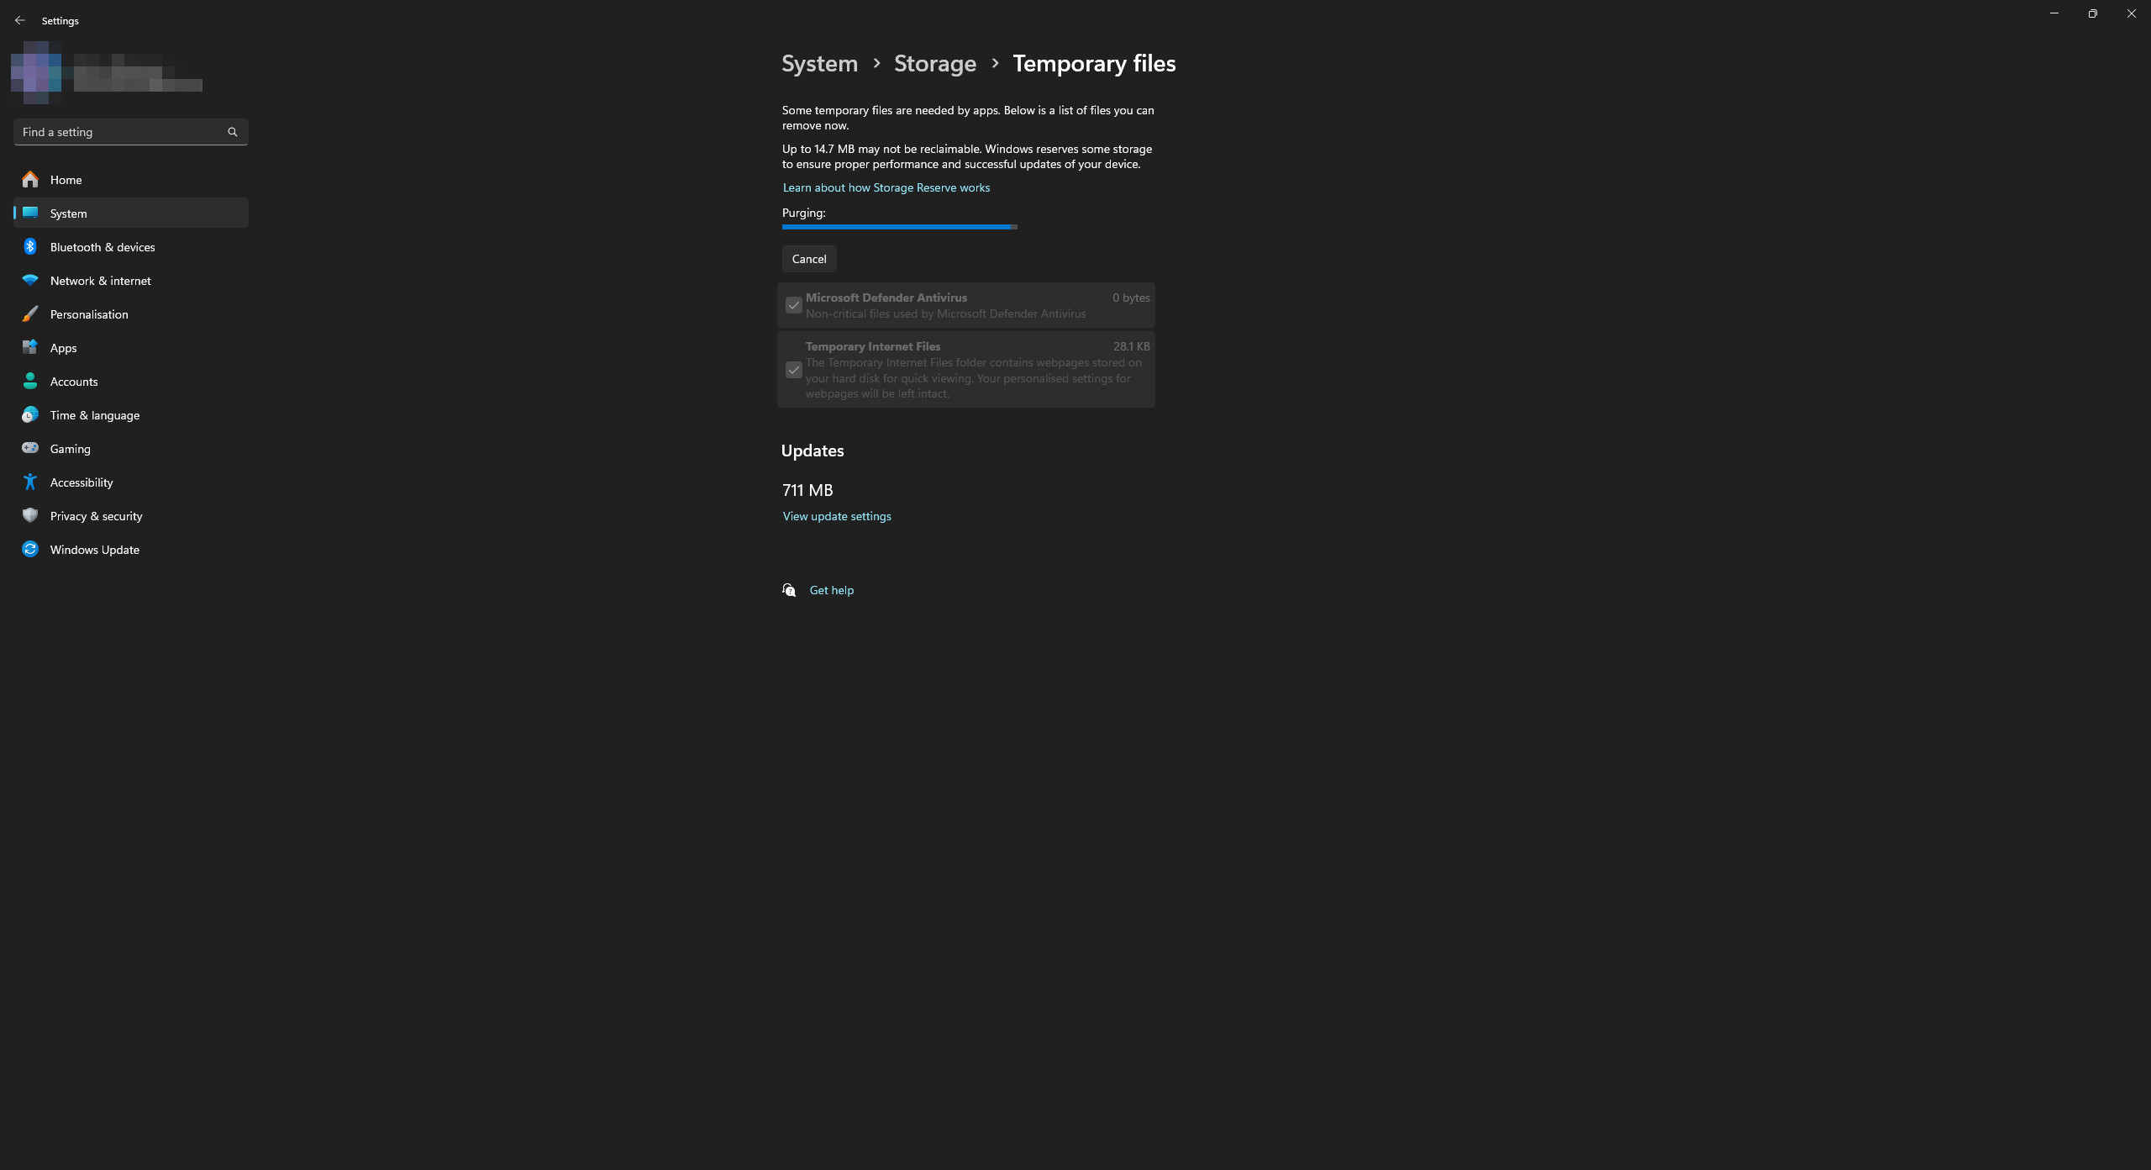This screenshot has width=2151, height=1170.
Task: Open Learn about Storage Reserve link
Action: [x=886, y=187]
